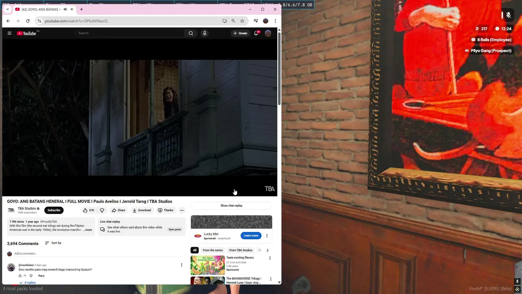This screenshot has height=294, width=522.
Task: Share the video
Action: click(119, 210)
